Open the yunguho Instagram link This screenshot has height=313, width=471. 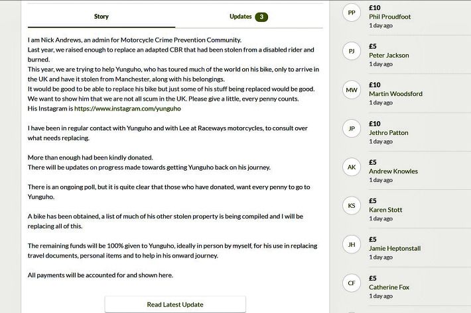[127, 109]
